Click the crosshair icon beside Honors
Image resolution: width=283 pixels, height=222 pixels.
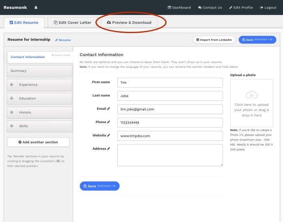(x=12, y=112)
